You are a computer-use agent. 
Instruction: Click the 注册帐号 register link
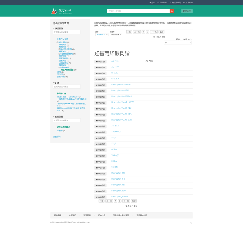(x=163, y=2)
